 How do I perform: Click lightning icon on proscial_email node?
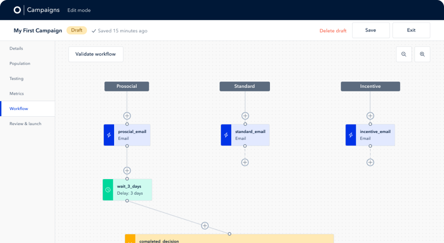[x=109, y=135]
